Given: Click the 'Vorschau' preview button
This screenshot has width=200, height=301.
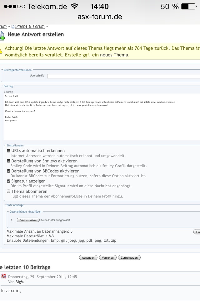Looking at the screenshot, I should (x=108, y=258).
